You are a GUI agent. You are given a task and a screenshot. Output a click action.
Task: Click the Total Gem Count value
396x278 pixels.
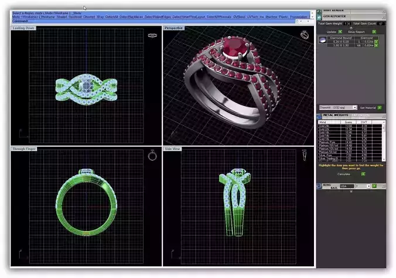pos(381,23)
